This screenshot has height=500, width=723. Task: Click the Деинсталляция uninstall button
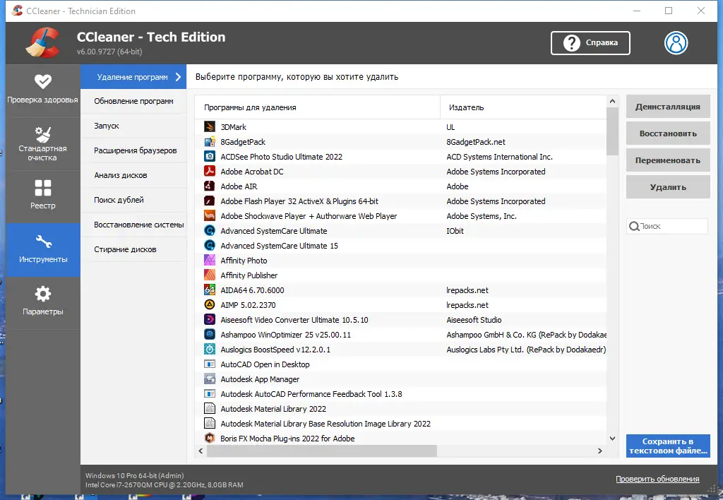[668, 107]
